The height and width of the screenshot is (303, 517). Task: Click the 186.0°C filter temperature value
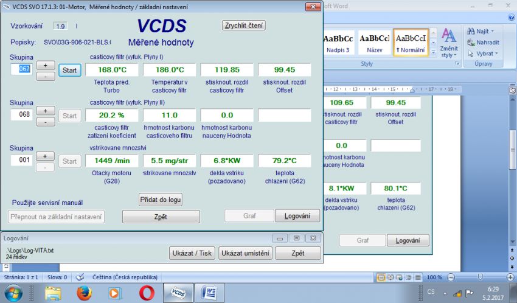(x=170, y=70)
